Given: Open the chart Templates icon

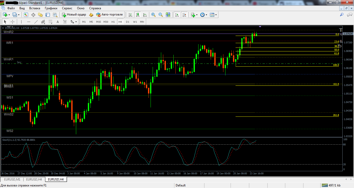Looking at the screenshot, I should click(x=212, y=15).
